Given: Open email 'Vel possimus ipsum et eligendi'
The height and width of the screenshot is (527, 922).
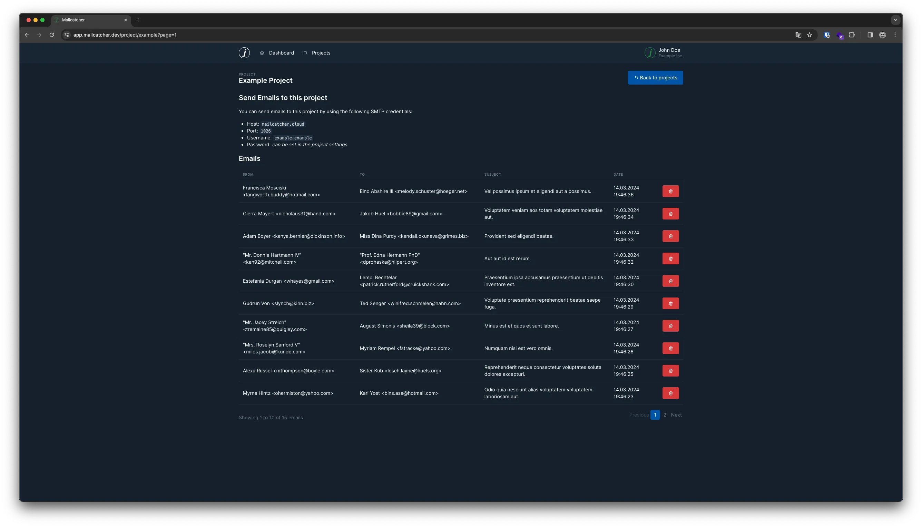Looking at the screenshot, I should (537, 191).
